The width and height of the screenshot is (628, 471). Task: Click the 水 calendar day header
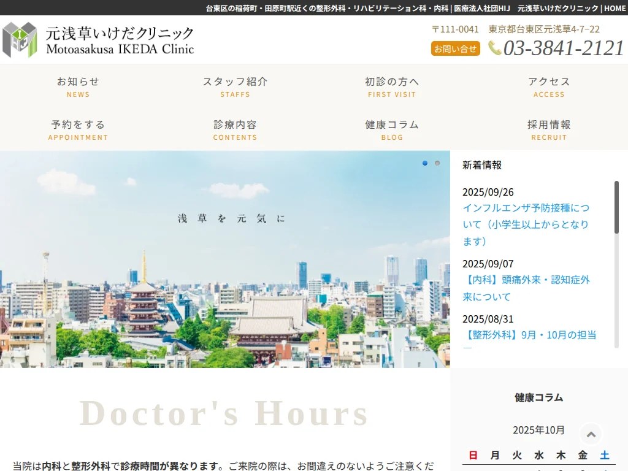538,455
